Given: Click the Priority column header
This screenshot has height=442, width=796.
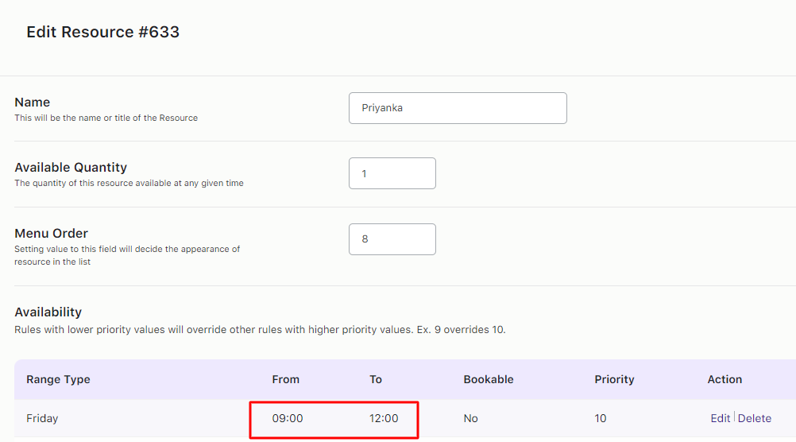Looking at the screenshot, I should pos(614,379).
